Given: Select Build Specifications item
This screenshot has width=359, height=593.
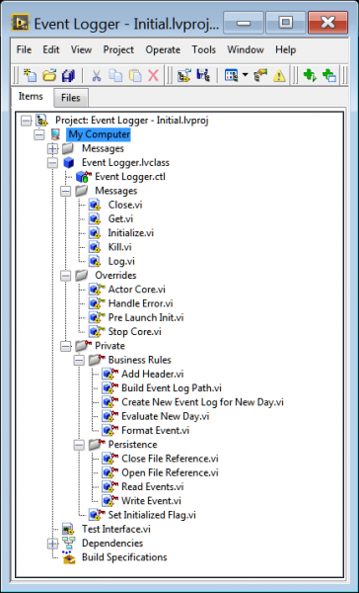Looking at the screenshot, I should [x=124, y=557].
